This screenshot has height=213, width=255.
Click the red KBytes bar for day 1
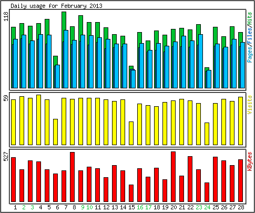(x=13, y=180)
